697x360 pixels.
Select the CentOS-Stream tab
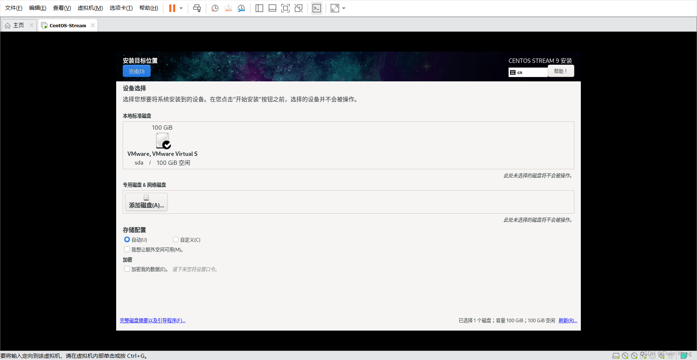[x=68, y=25]
